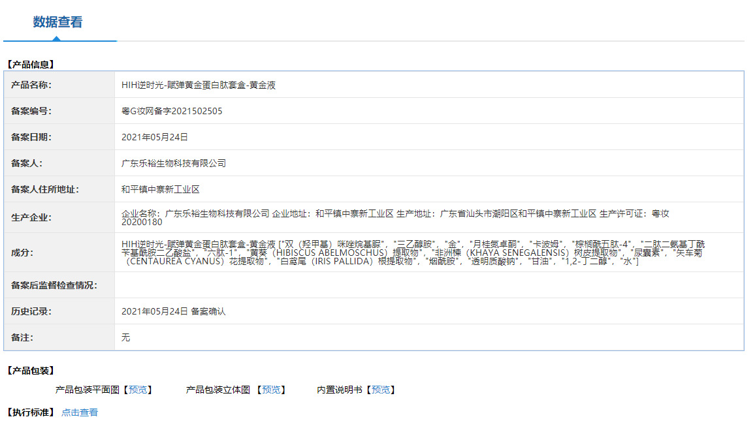Click the 备案编号 row label

click(31, 111)
